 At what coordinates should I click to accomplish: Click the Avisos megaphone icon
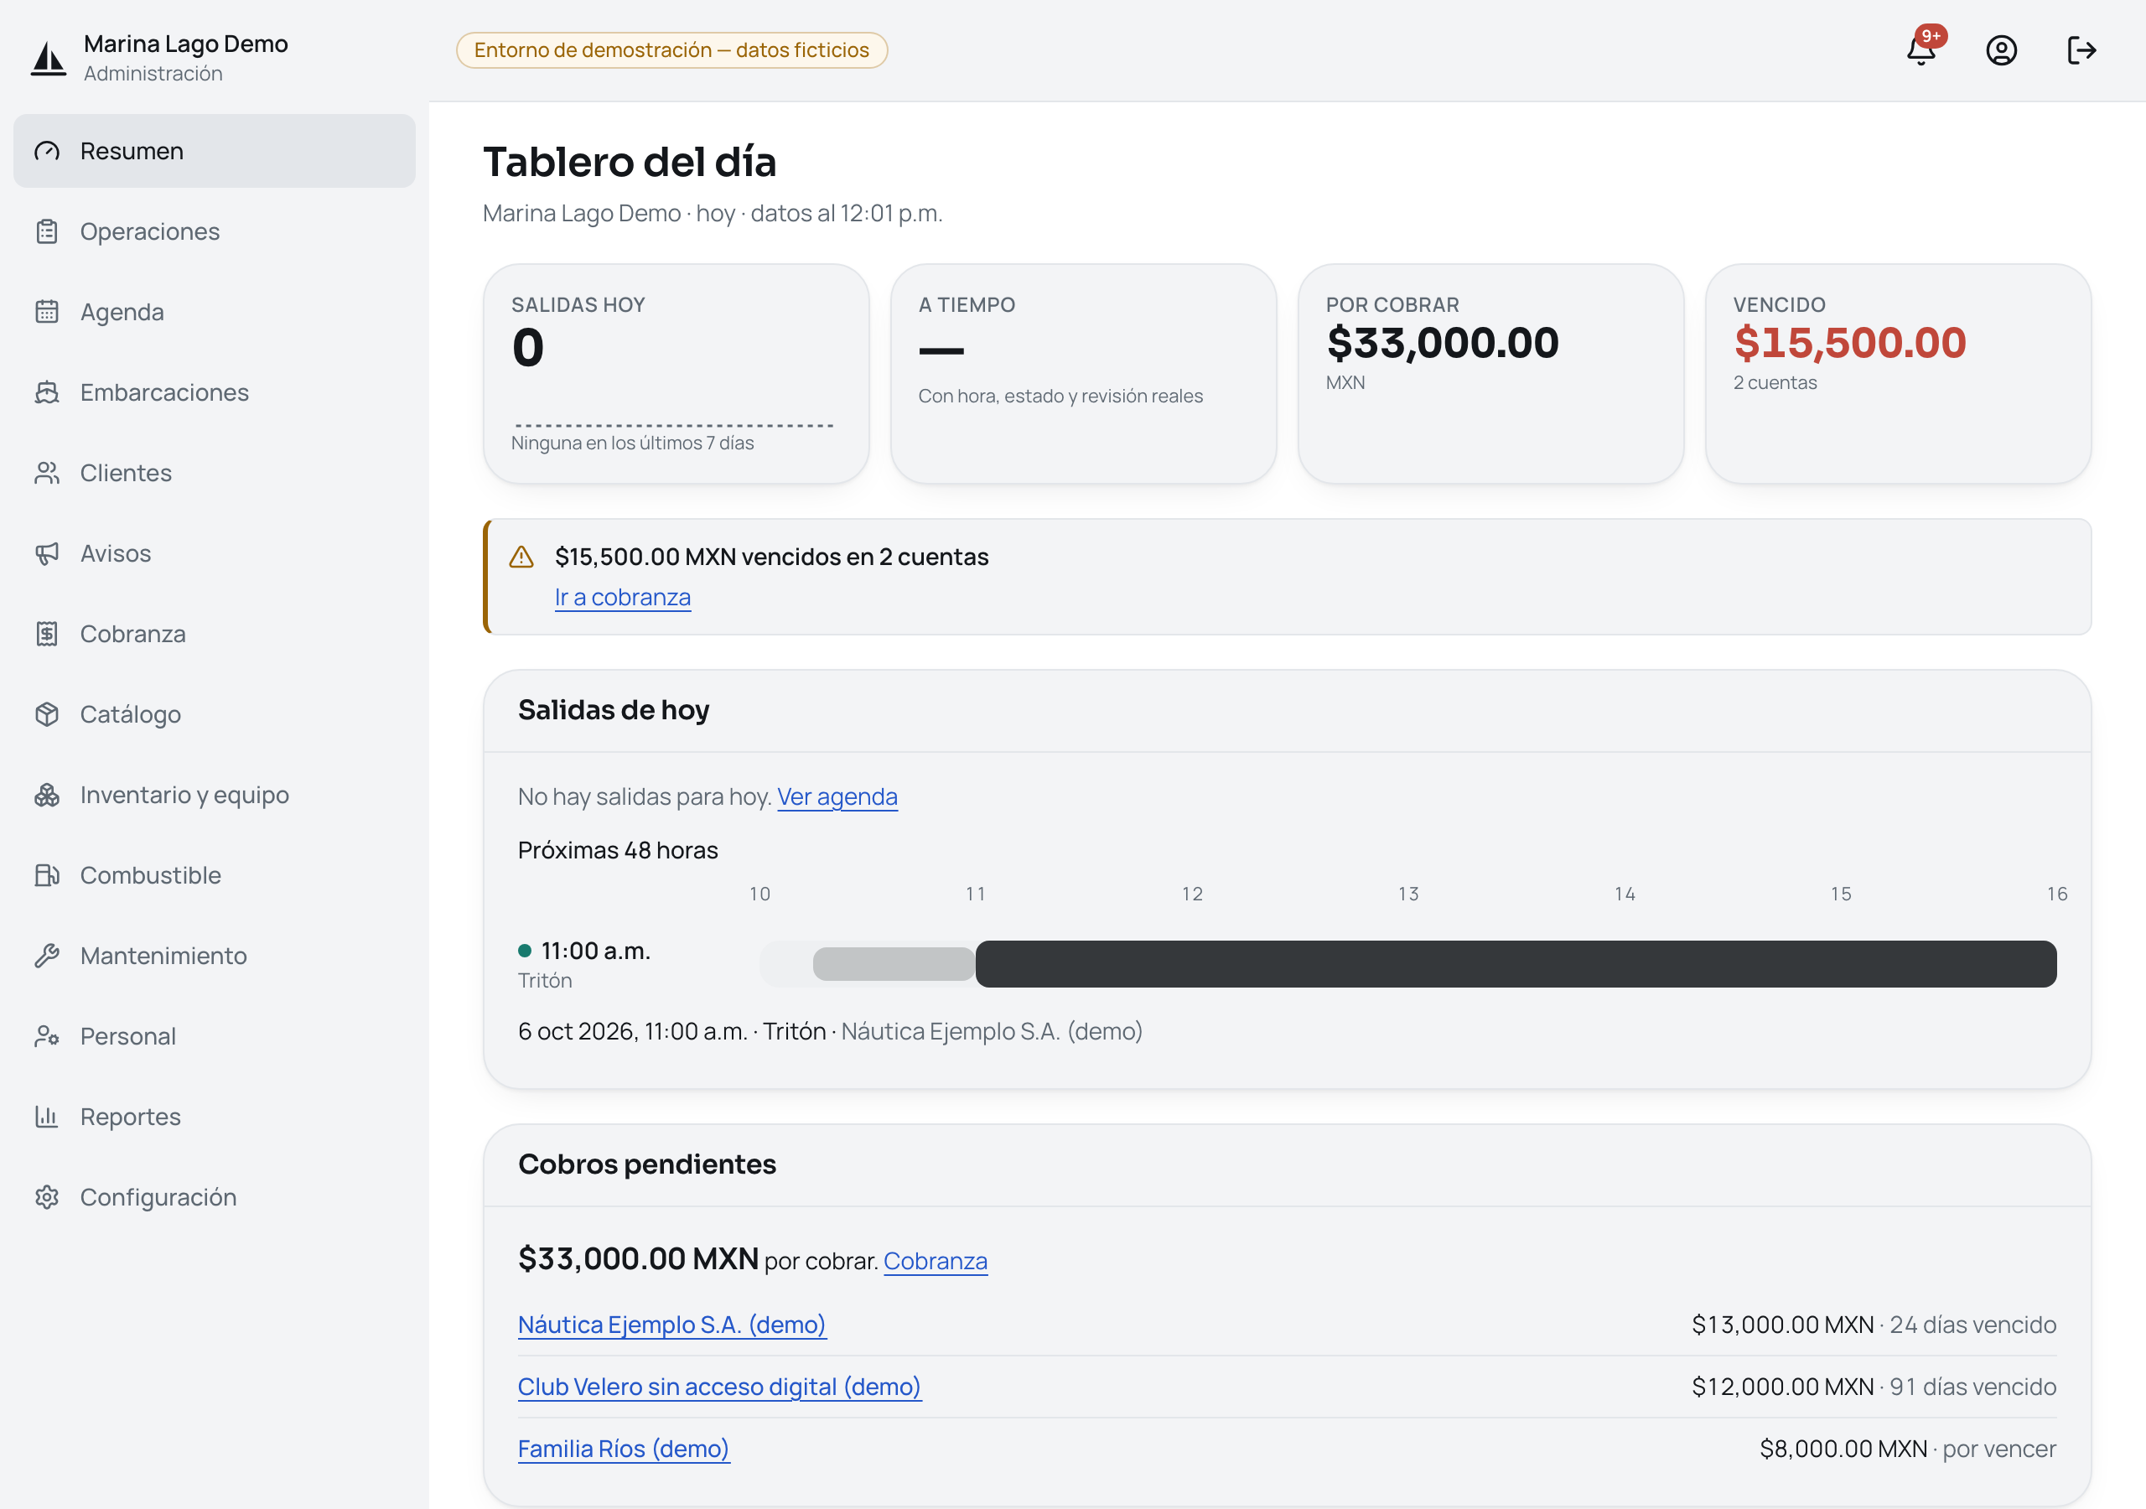tap(47, 552)
